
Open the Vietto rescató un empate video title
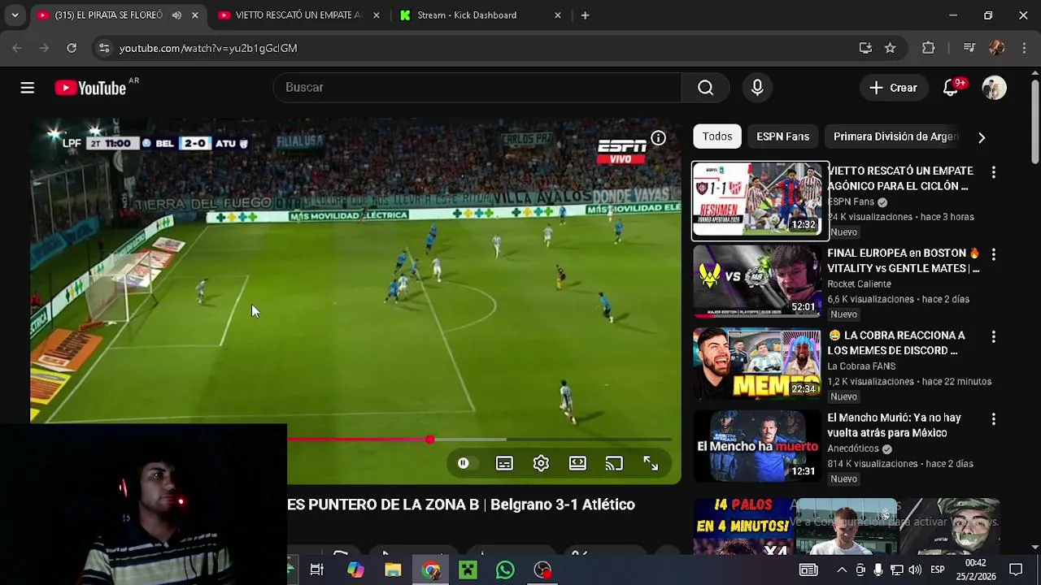pyautogui.click(x=900, y=179)
